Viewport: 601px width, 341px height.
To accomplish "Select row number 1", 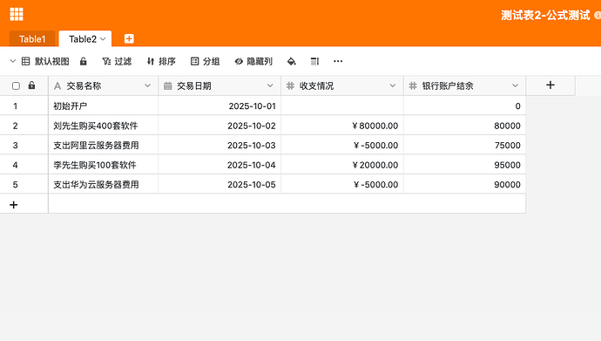I will coord(16,106).
